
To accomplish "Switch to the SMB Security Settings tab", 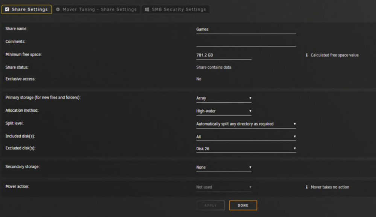I will coord(176,9).
